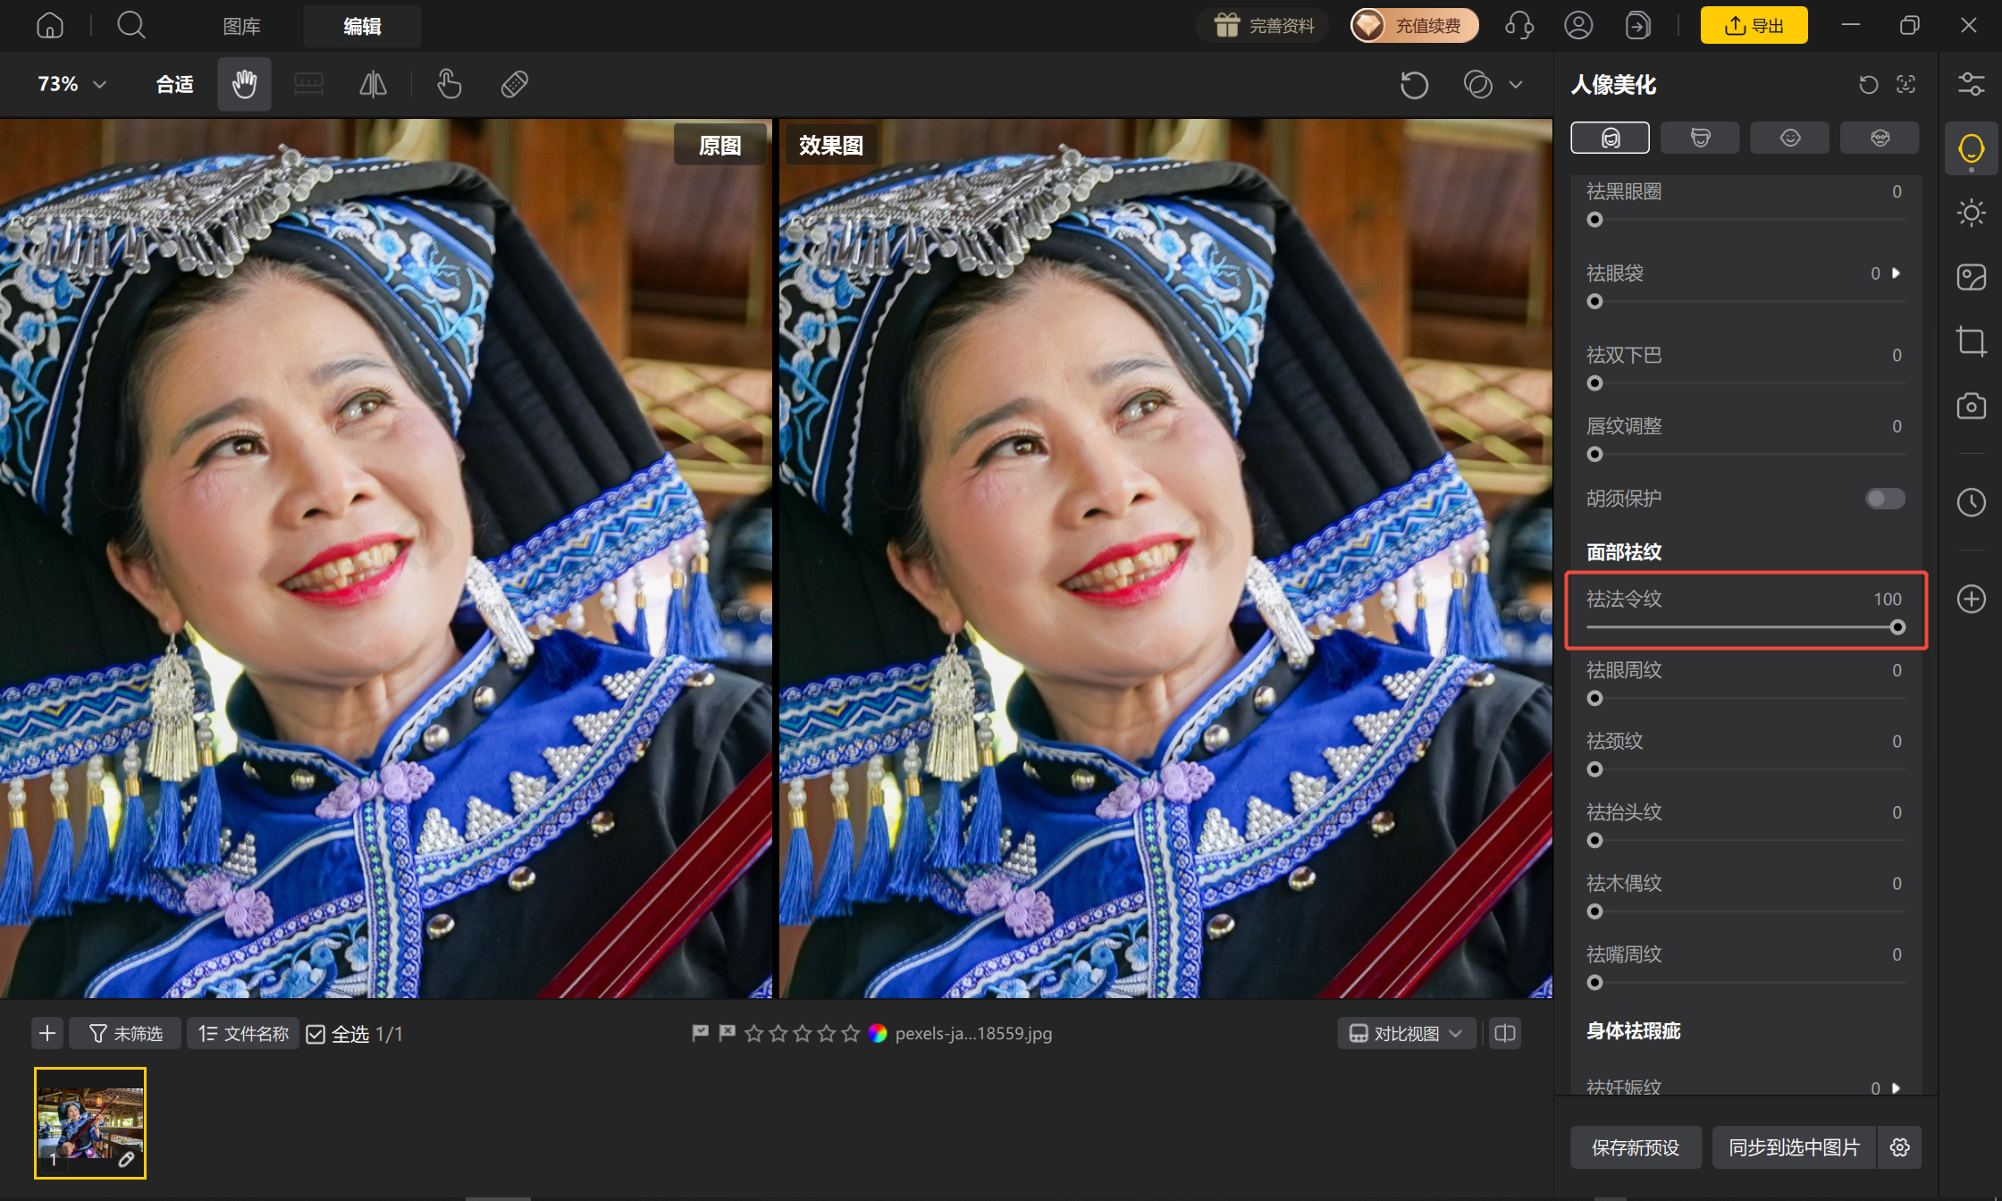
Task: Toggle the 胡须保护 switch
Action: (1885, 499)
